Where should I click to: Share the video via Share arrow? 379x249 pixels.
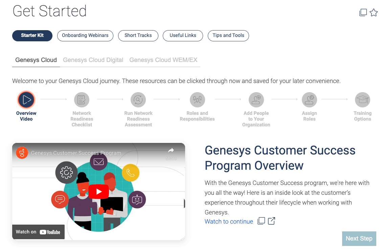coord(171,154)
